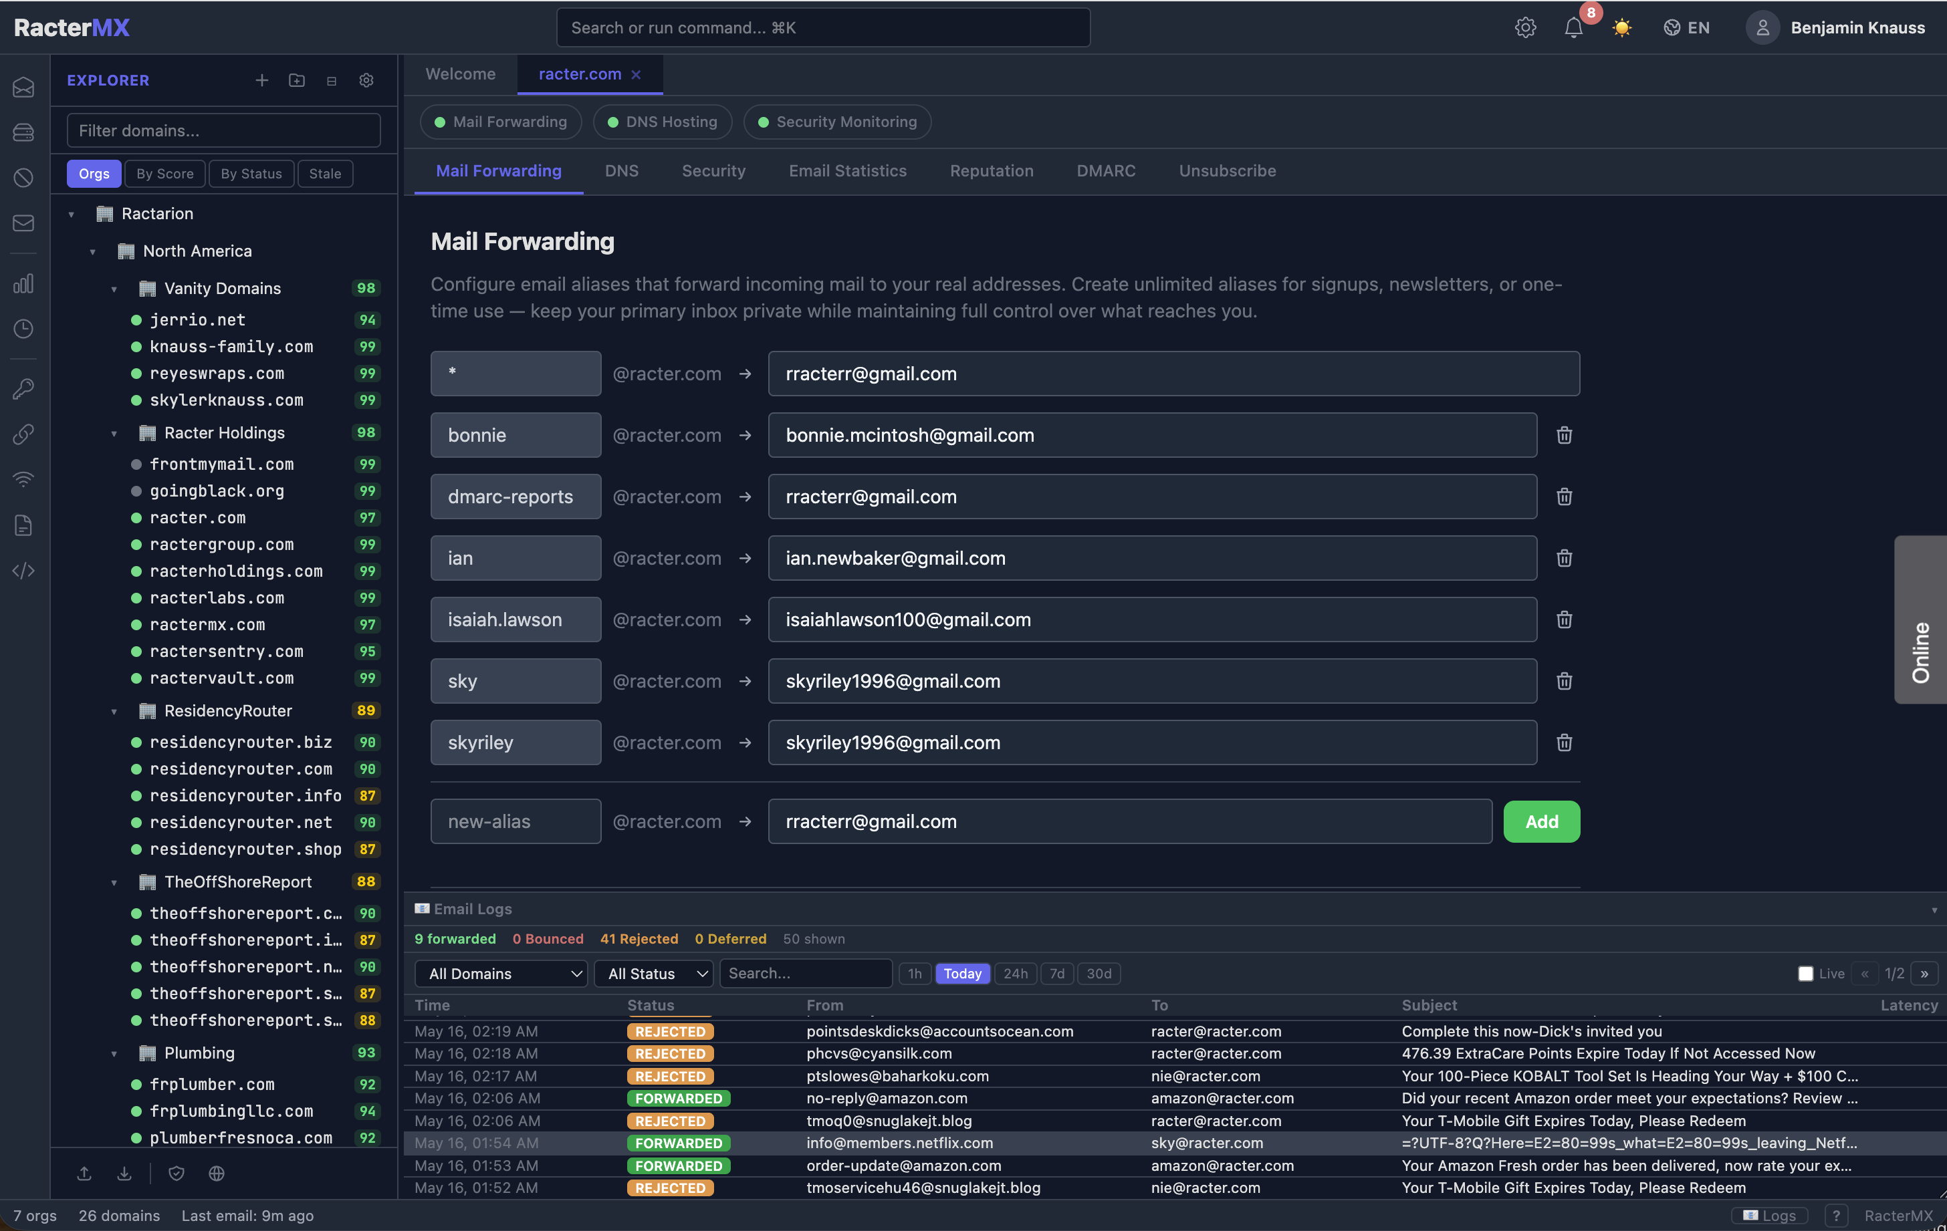The height and width of the screenshot is (1231, 1947).
Task: Delete the sky alias
Action: [1565, 680]
